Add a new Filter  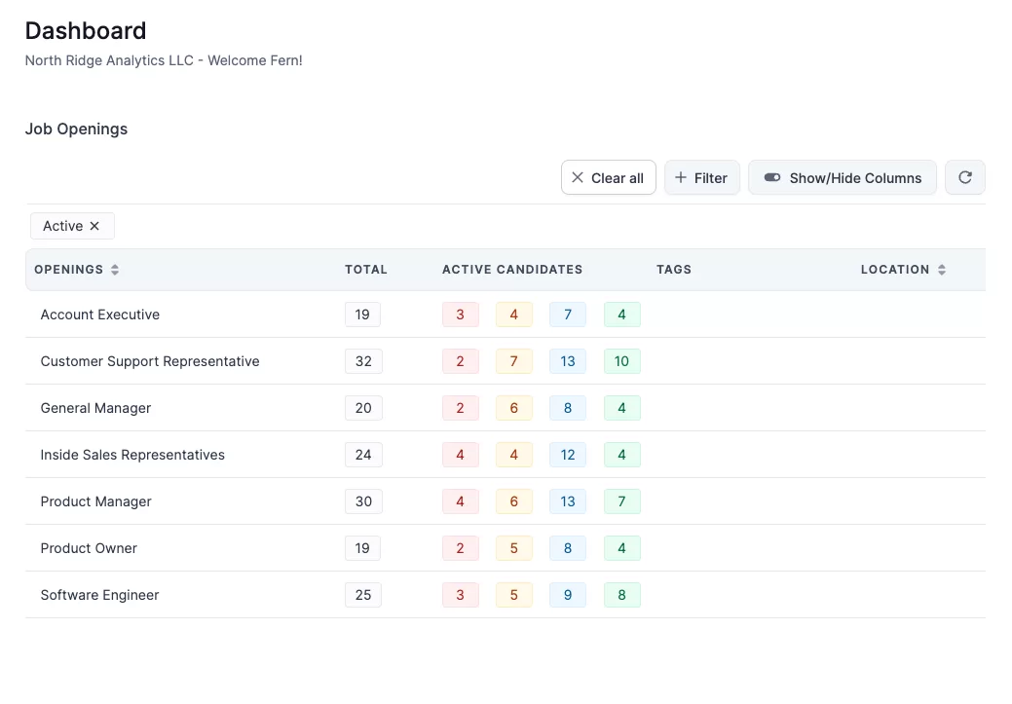click(x=702, y=177)
